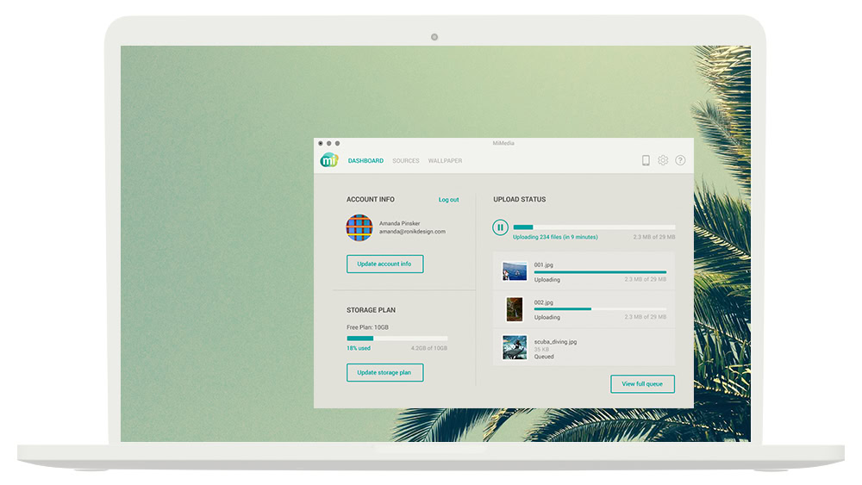Pause the upload with pause button
Viewport: 862px width, 485px height.
(x=500, y=227)
